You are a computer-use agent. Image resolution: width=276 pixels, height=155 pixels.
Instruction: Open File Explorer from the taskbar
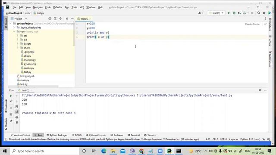[113, 151]
